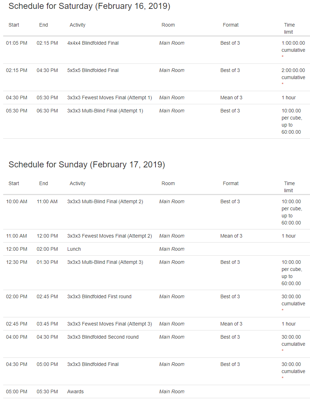Click the Sunday February 17 schedule heading
Screen dimensions: 310x400
[x=87, y=165]
